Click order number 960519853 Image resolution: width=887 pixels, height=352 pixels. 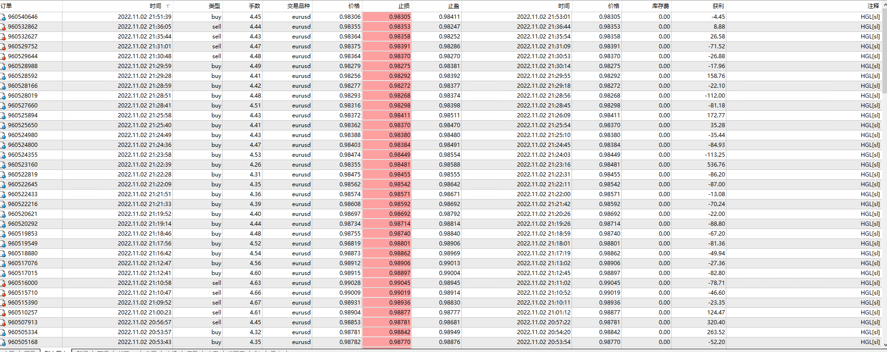(23, 234)
